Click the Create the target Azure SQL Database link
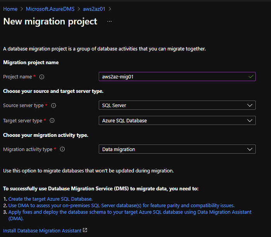This screenshot has width=271, height=237. 50,199
